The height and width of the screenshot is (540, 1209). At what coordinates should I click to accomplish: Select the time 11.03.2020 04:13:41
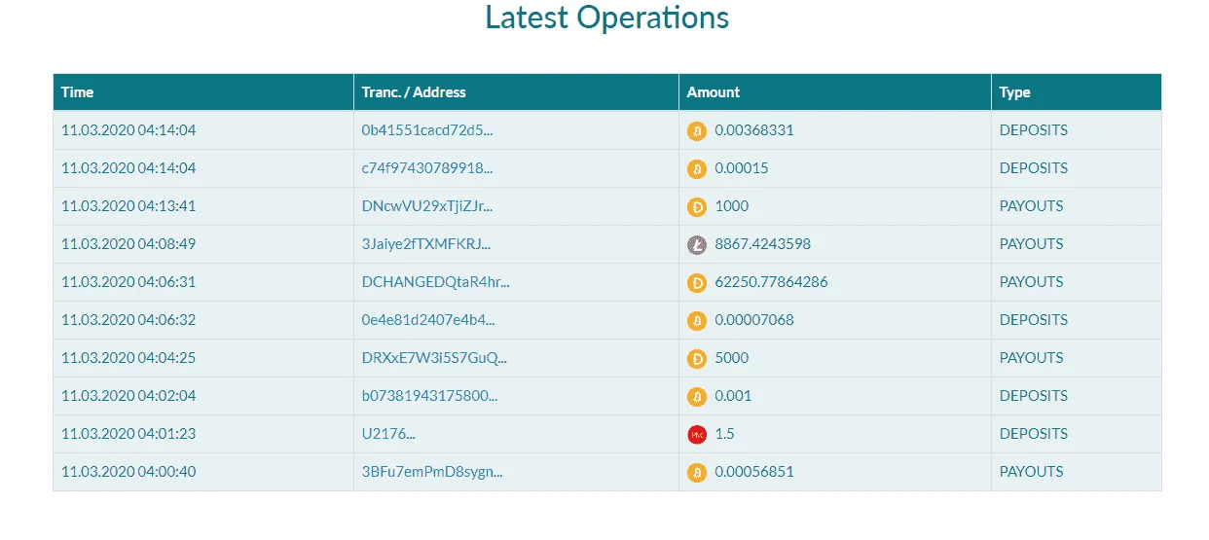coord(128,206)
